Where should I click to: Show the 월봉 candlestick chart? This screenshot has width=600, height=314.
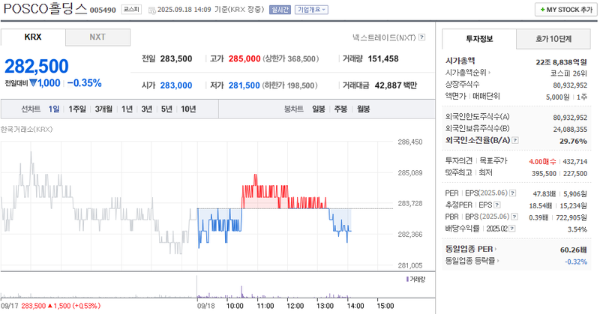point(364,109)
